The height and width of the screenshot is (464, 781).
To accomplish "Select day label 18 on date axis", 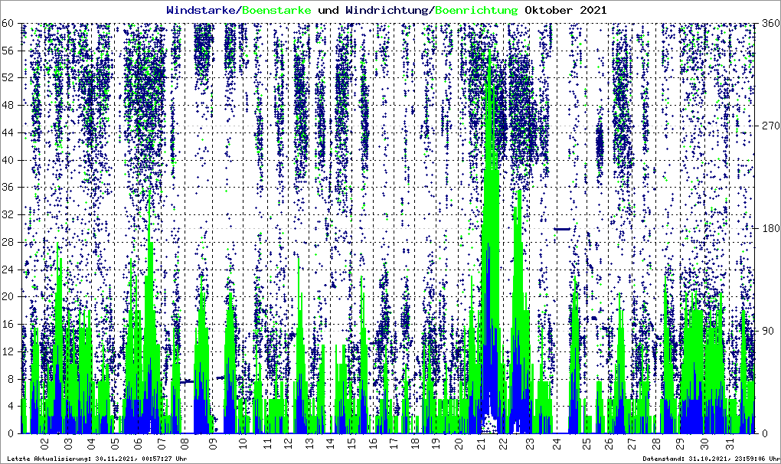I will tap(414, 442).
